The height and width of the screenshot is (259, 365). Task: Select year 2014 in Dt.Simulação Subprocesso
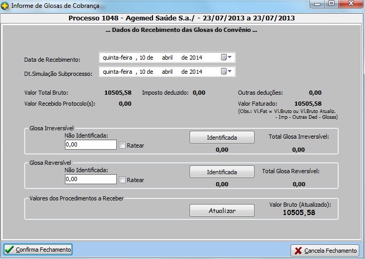pos(196,72)
